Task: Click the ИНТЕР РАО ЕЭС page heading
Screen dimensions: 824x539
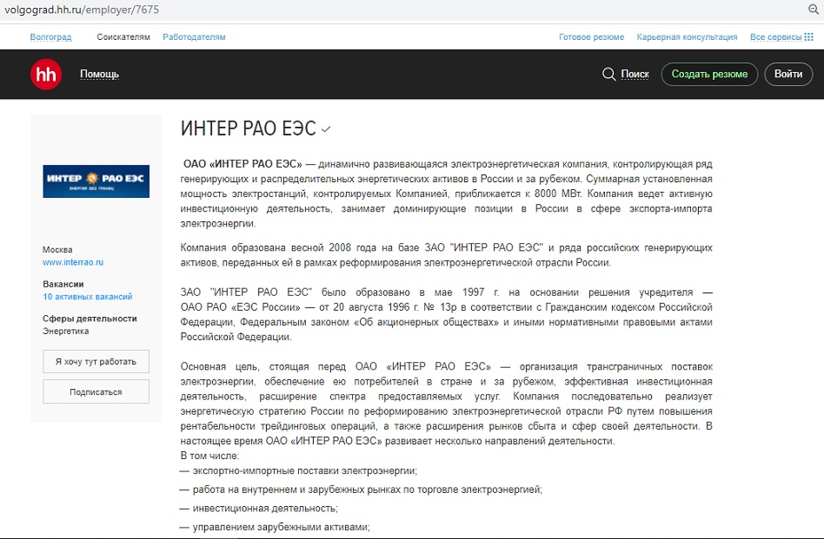Action: click(x=248, y=129)
